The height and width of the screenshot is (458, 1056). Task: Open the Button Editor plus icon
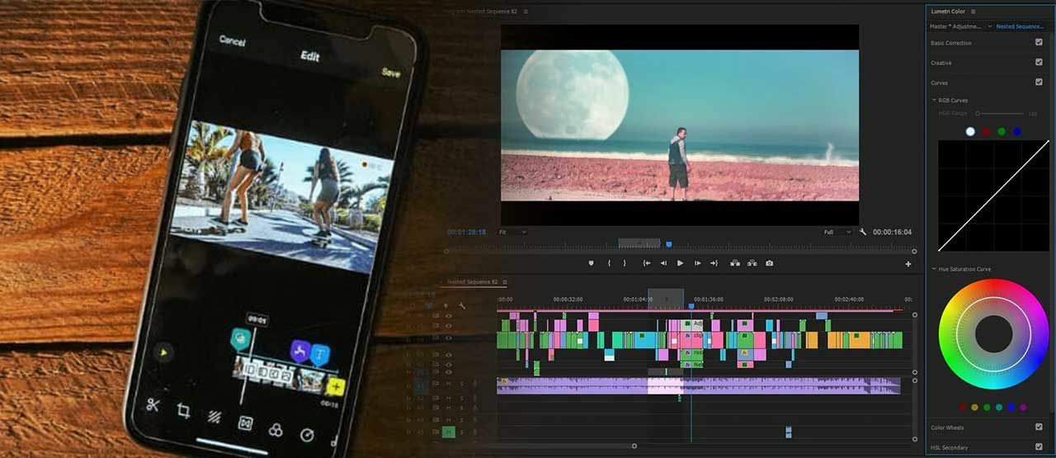[x=908, y=264]
